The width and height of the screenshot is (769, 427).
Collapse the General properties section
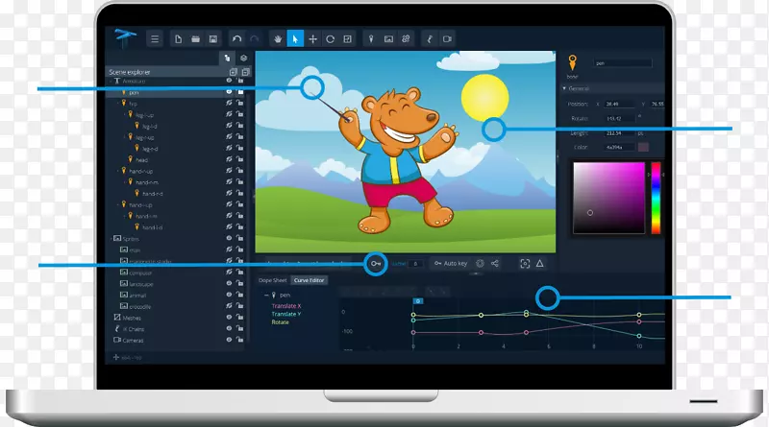coord(564,88)
